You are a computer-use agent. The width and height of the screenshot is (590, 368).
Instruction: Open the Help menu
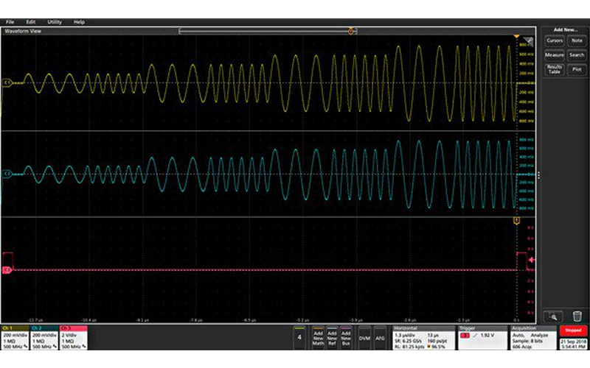(79, 22)
